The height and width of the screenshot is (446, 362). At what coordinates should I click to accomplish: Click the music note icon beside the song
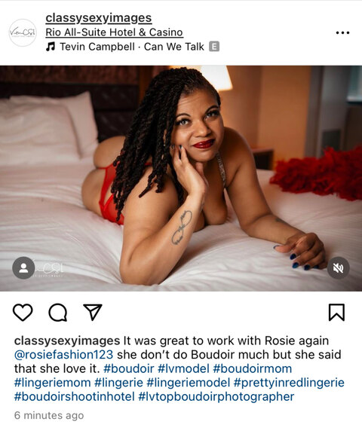51,47
